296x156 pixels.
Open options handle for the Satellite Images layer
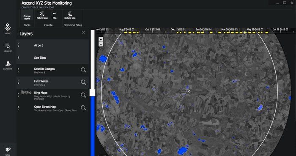point(18,70)
